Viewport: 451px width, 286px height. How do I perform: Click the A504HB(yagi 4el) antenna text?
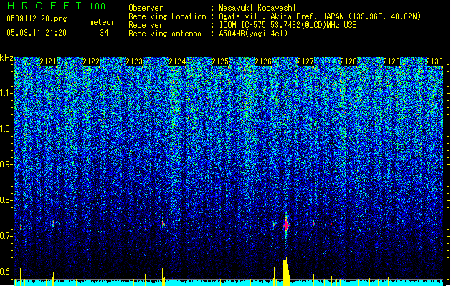tap(253, 34)
